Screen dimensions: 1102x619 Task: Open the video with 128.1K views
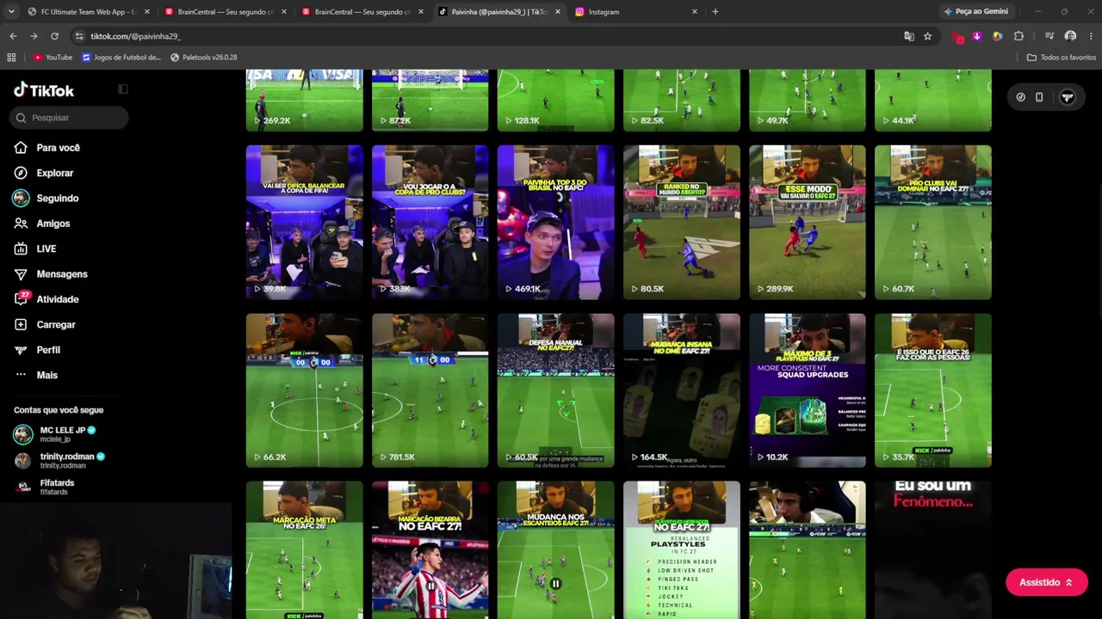coord(555,101)
